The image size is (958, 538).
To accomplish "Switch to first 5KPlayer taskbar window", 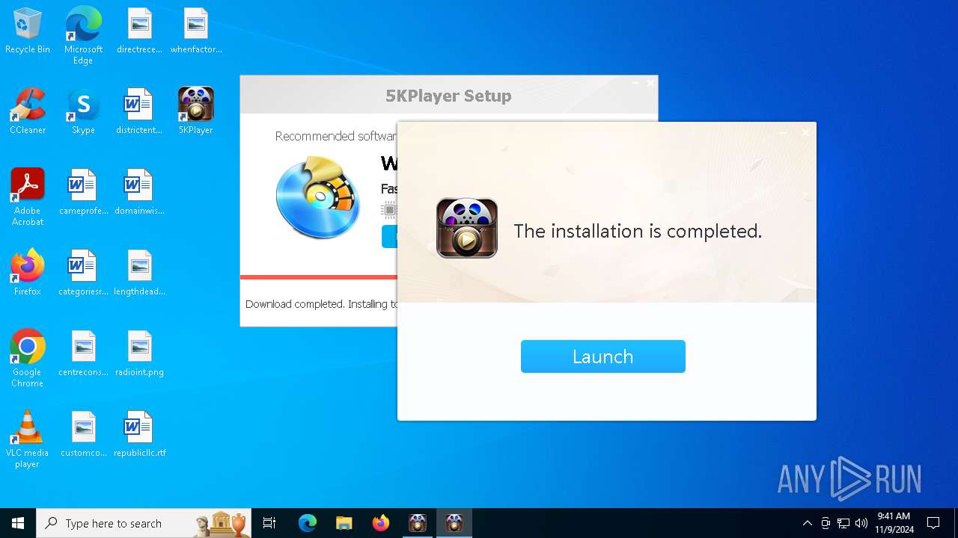I will (x=418, y=523).
